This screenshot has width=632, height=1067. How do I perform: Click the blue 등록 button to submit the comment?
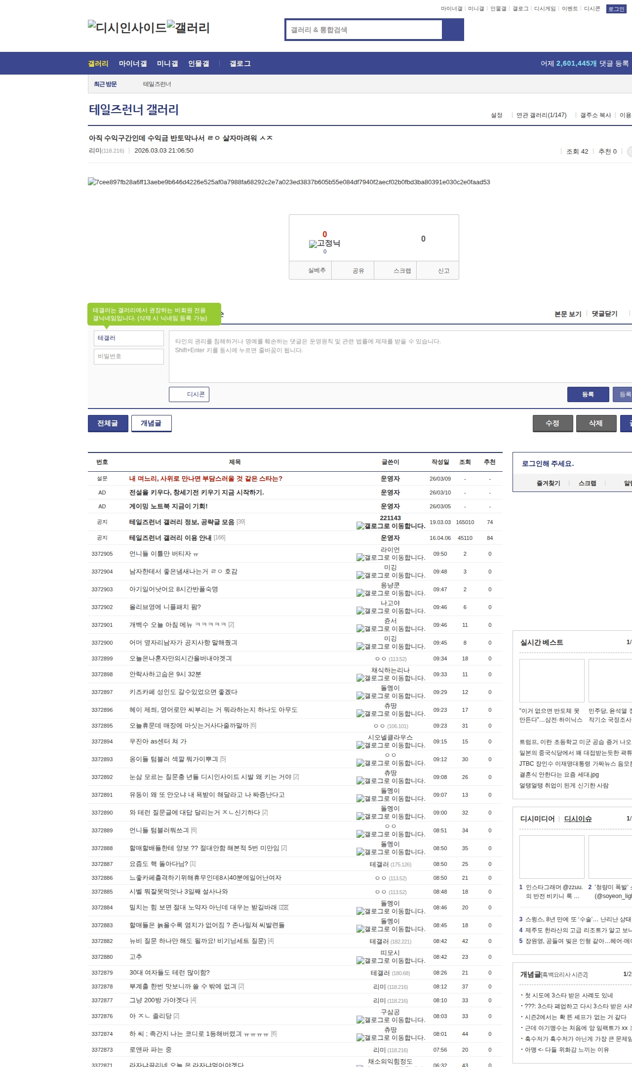point(588,394)
